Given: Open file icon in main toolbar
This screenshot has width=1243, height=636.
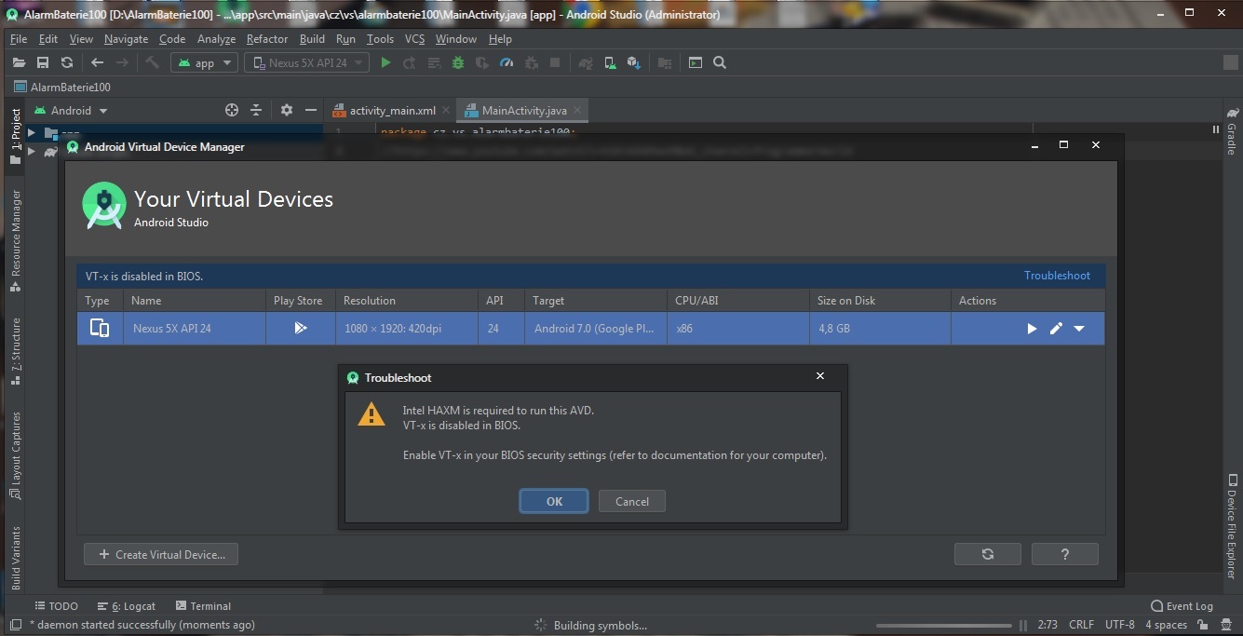Looking at the screenshot, I should tap(19, 62).
